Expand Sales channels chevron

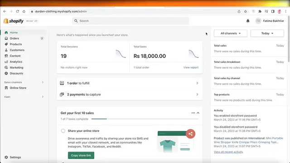(43, 82)
